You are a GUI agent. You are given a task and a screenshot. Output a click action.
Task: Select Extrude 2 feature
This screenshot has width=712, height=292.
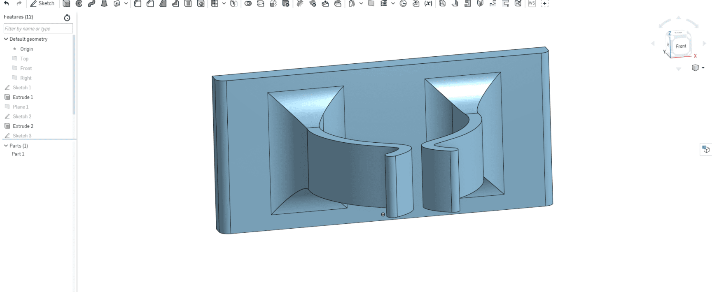pos(23,126)
